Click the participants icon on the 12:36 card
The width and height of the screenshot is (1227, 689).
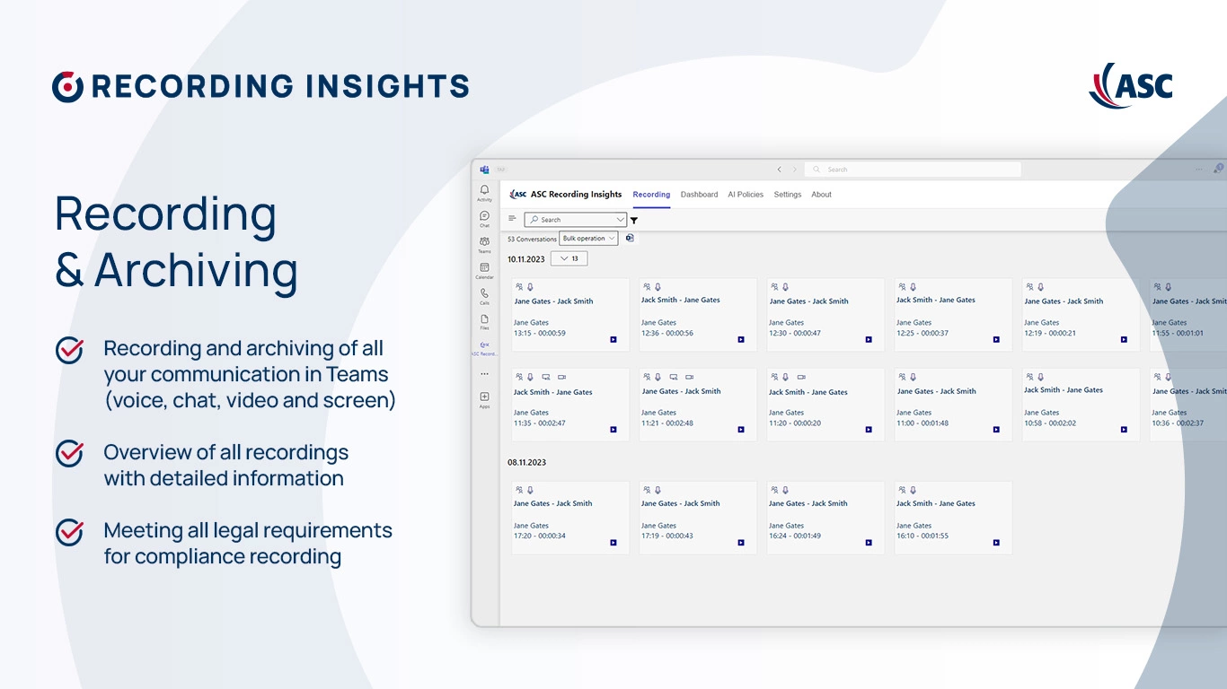pyautogui.click(x=646, y=287)
